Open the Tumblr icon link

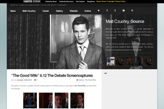(115, 10)
